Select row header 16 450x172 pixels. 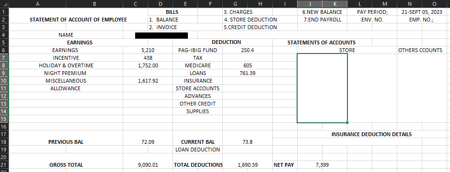(x=5, y=127)
